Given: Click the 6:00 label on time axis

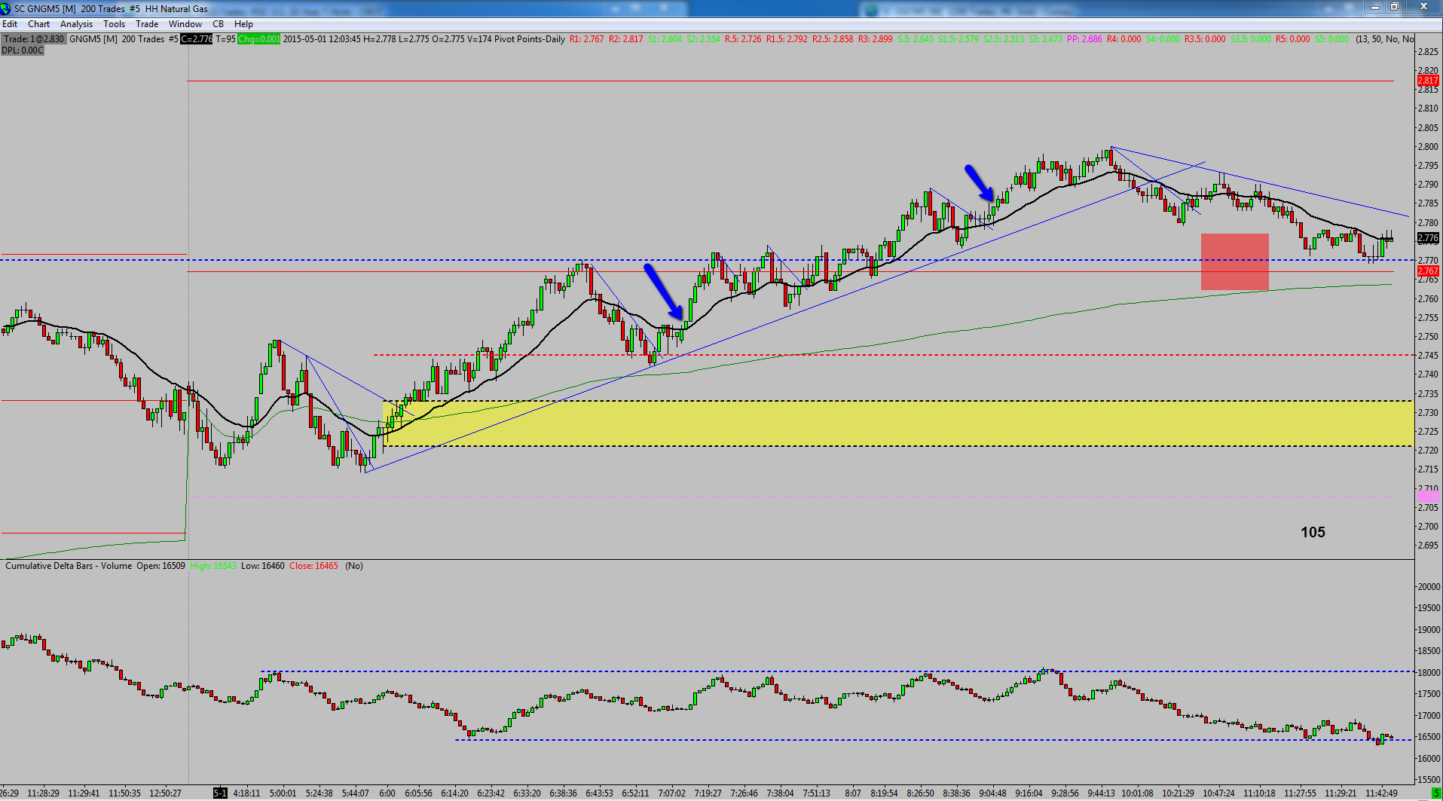Looking at the screenshot, I should (x=387, y=793).
